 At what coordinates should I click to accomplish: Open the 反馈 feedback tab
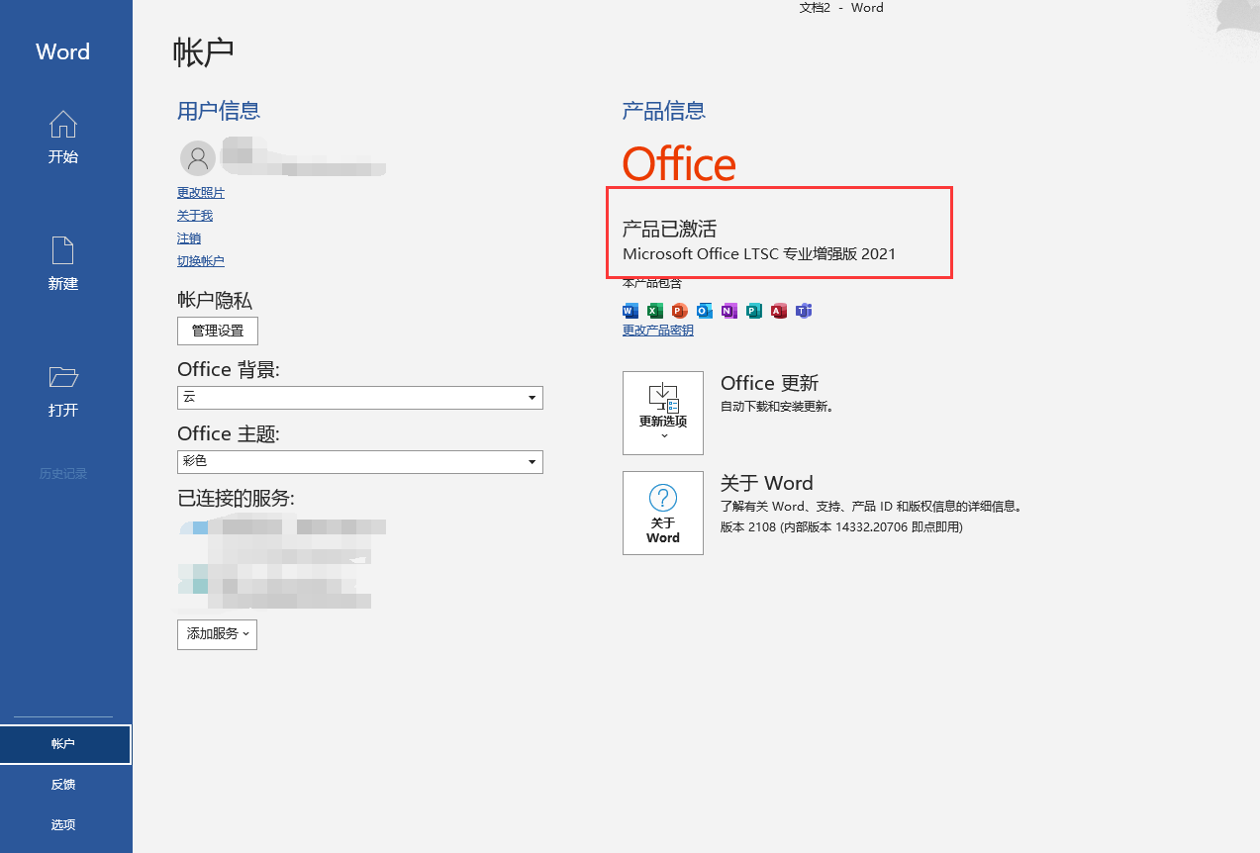63,785
